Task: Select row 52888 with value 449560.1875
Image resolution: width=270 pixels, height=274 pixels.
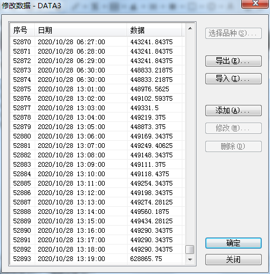Action: [98, 212]
